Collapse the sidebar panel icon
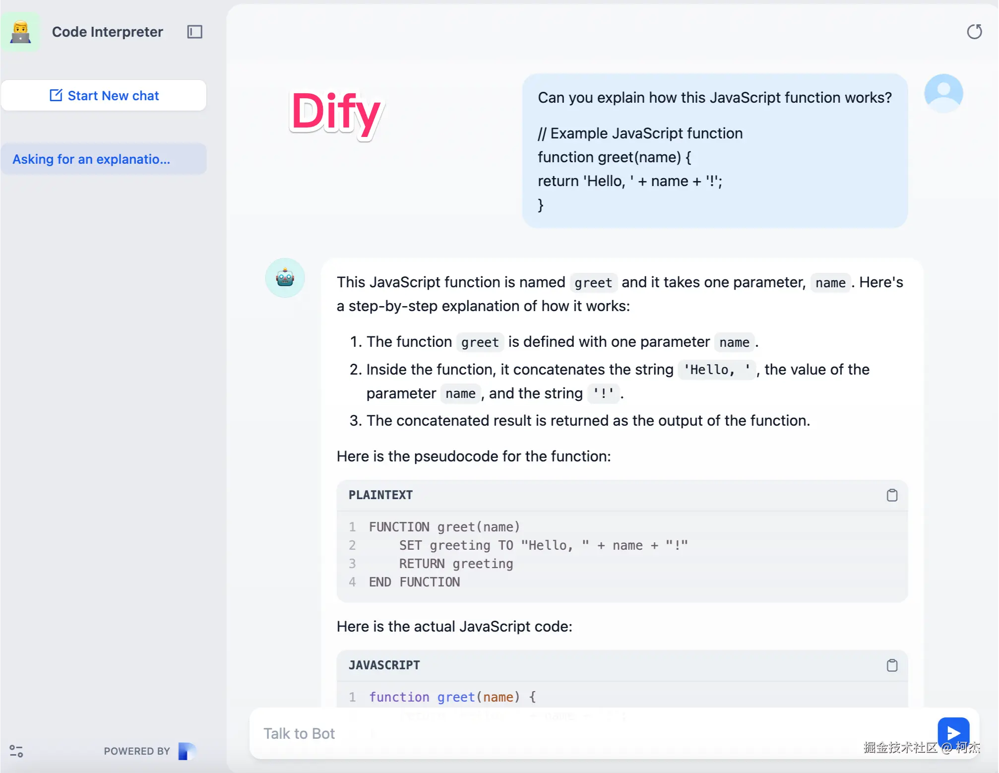This screenshot has width=999, height=773. (x=194, y=32)
